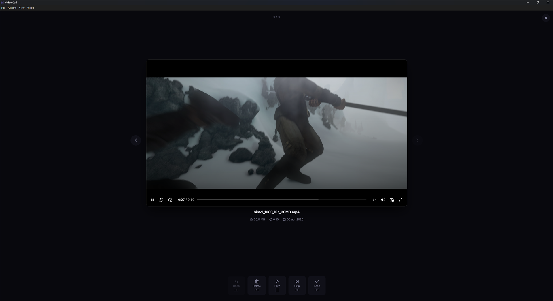Toggle picture-in-picture mode
The image size is (553, 301).
click(x=392, y=200)
